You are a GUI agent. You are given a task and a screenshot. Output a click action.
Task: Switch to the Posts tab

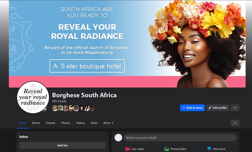(x=23, y=123)
